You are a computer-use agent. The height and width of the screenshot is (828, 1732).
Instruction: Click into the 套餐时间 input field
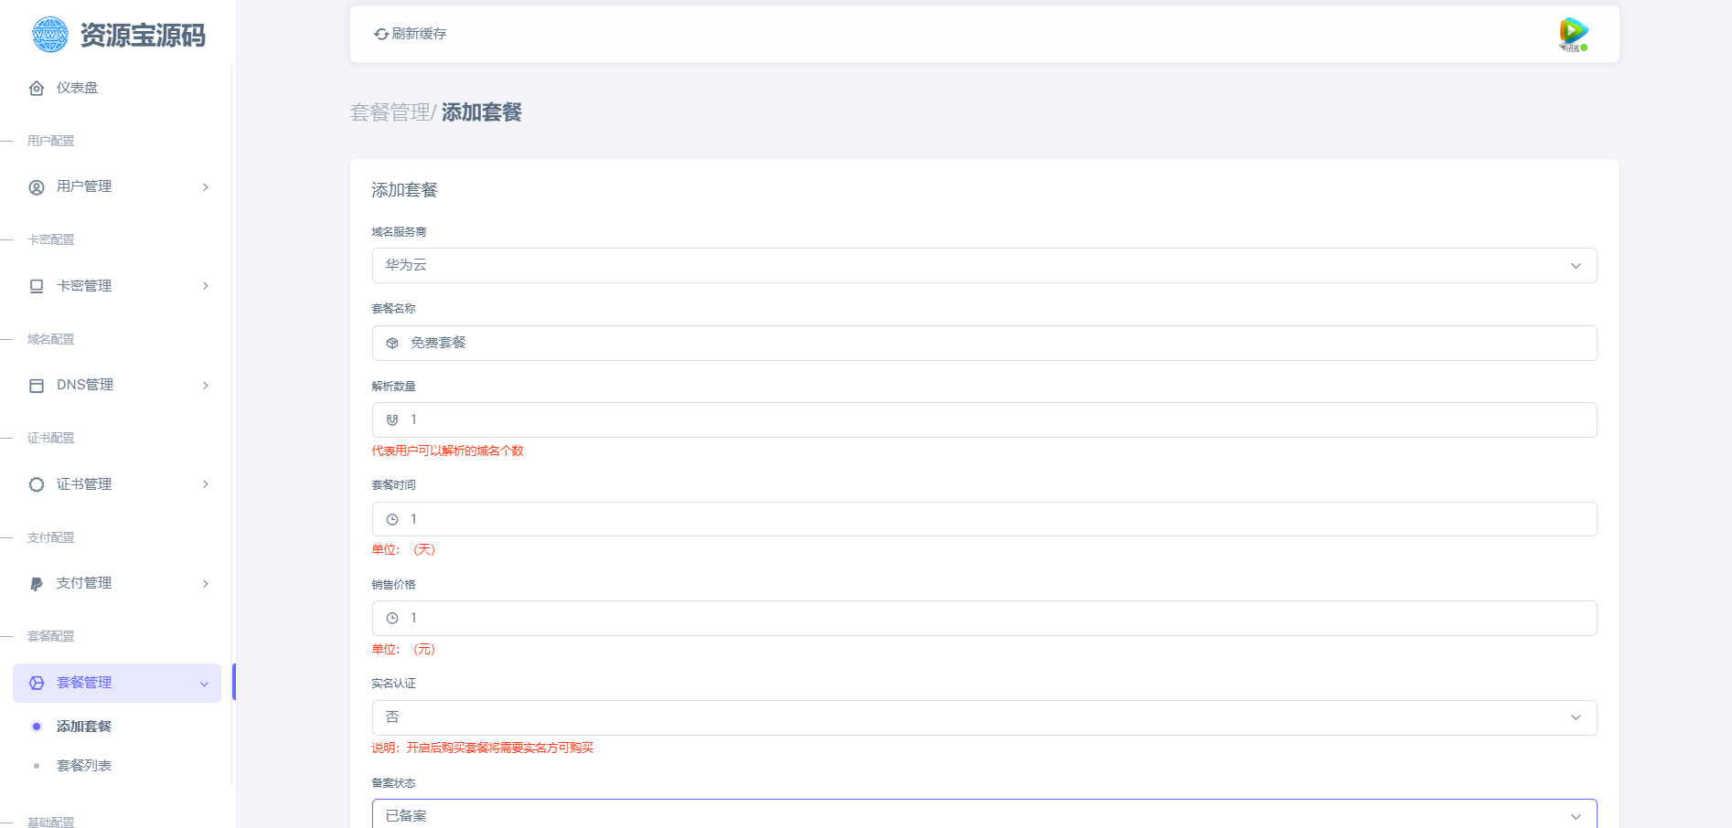pos(984,519)
